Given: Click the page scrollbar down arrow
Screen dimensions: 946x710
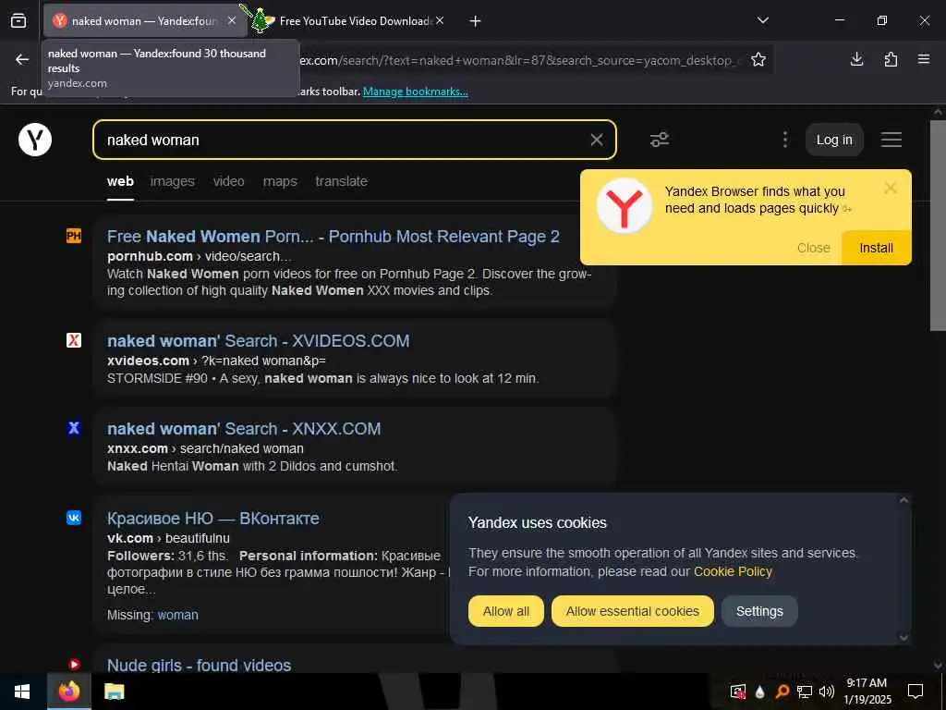Looking at the screenshot, I should pyautogui.click(x=938, y=666).
